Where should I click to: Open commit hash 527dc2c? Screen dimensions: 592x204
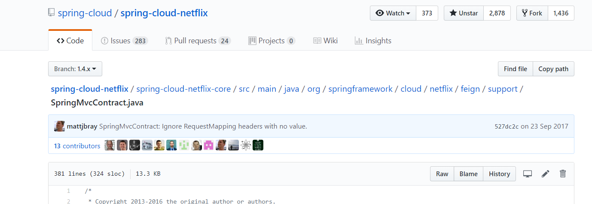click(507, 126)
